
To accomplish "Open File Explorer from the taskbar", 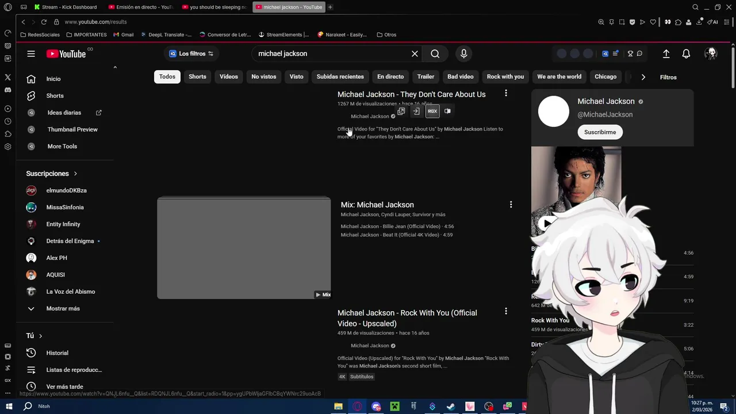I will [338, 407].
